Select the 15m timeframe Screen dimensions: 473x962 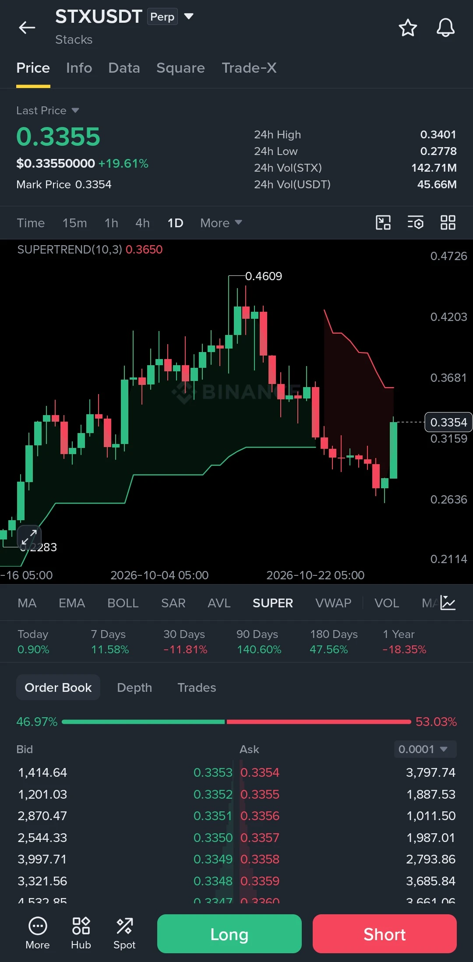coord(75,223)
